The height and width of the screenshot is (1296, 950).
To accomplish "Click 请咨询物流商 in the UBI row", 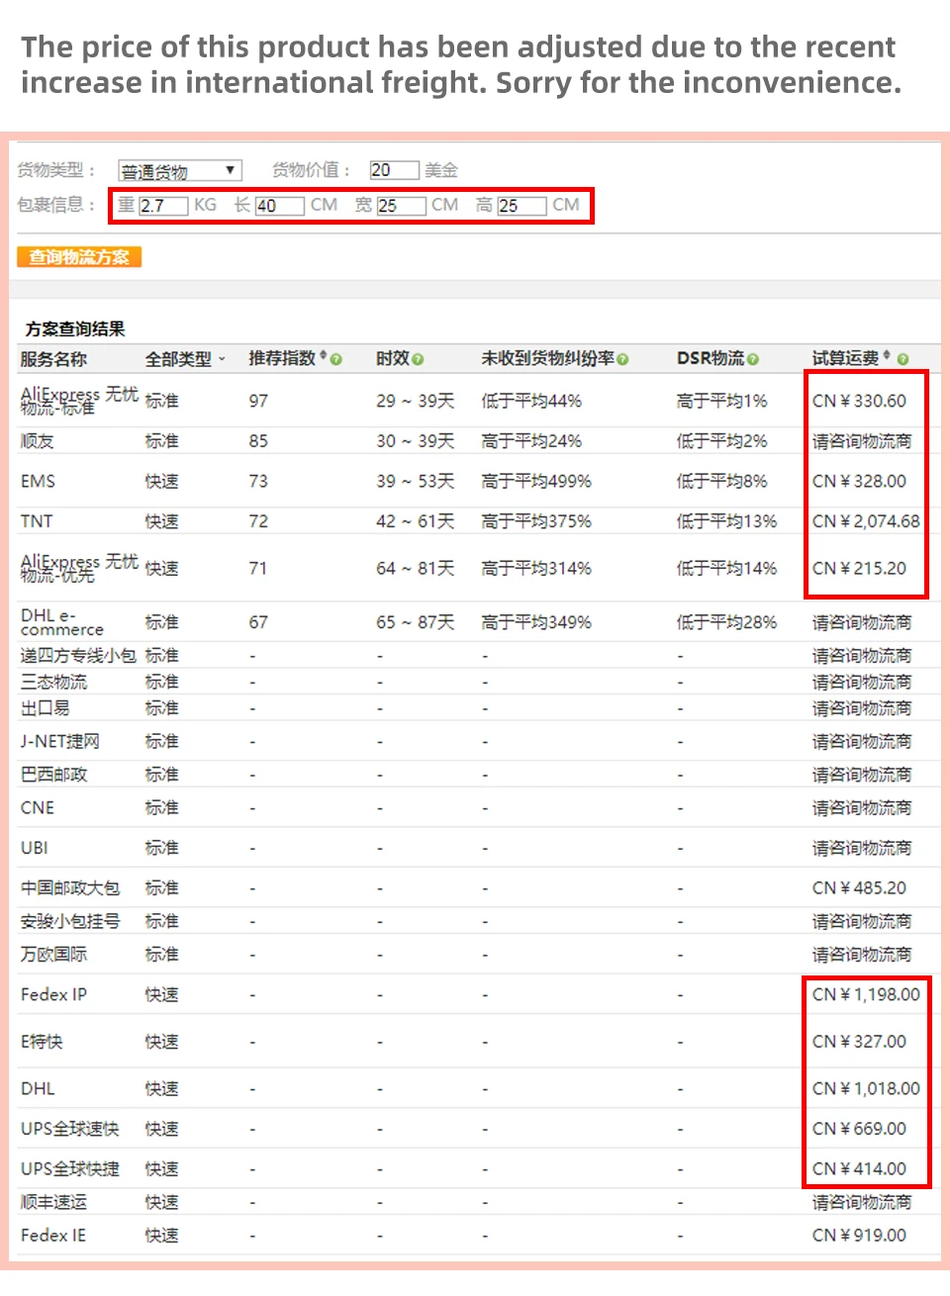I will point(862,848).
